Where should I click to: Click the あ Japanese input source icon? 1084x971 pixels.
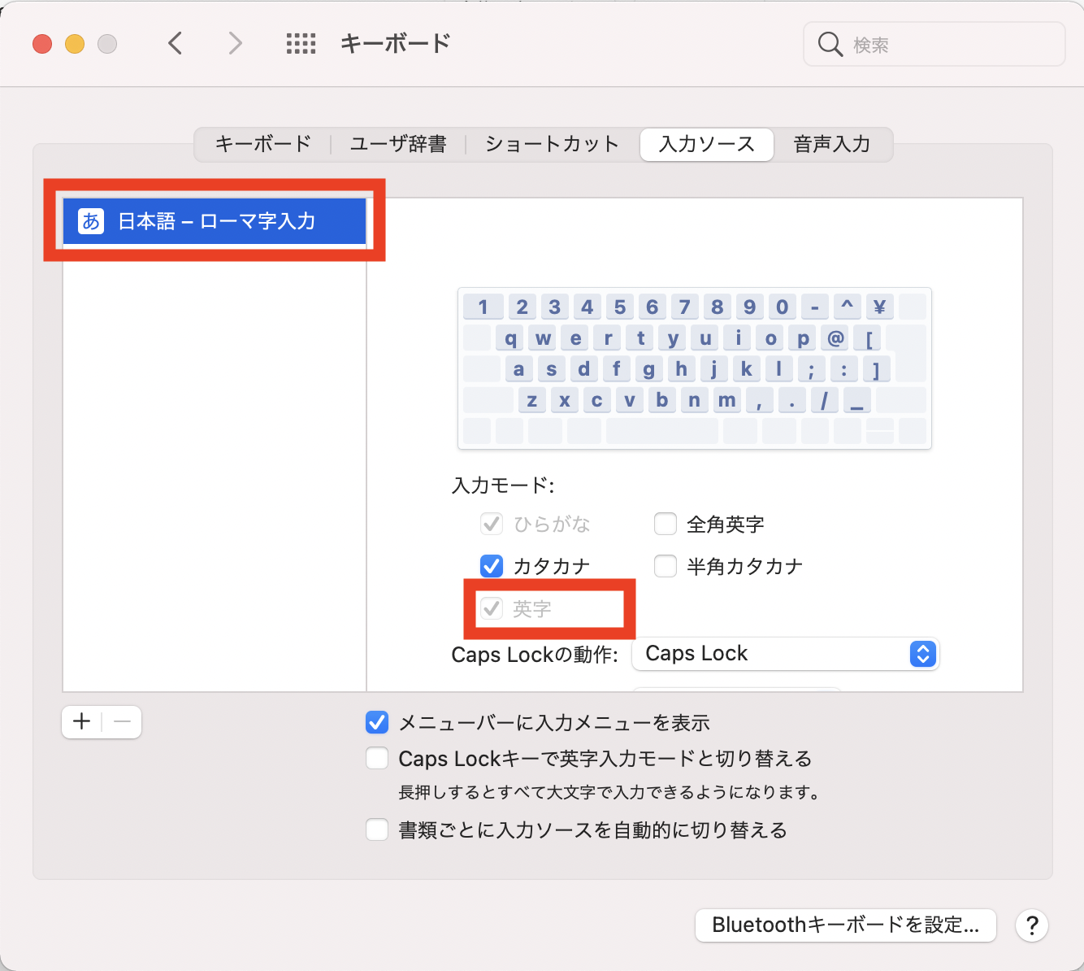tap(90, 220)
